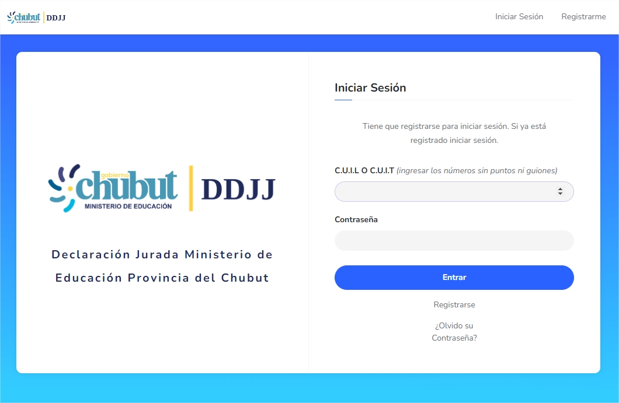Click the 'Tiene que registrarse para iniciar sesión' notice
619x403 pixels.
[454, 134]
